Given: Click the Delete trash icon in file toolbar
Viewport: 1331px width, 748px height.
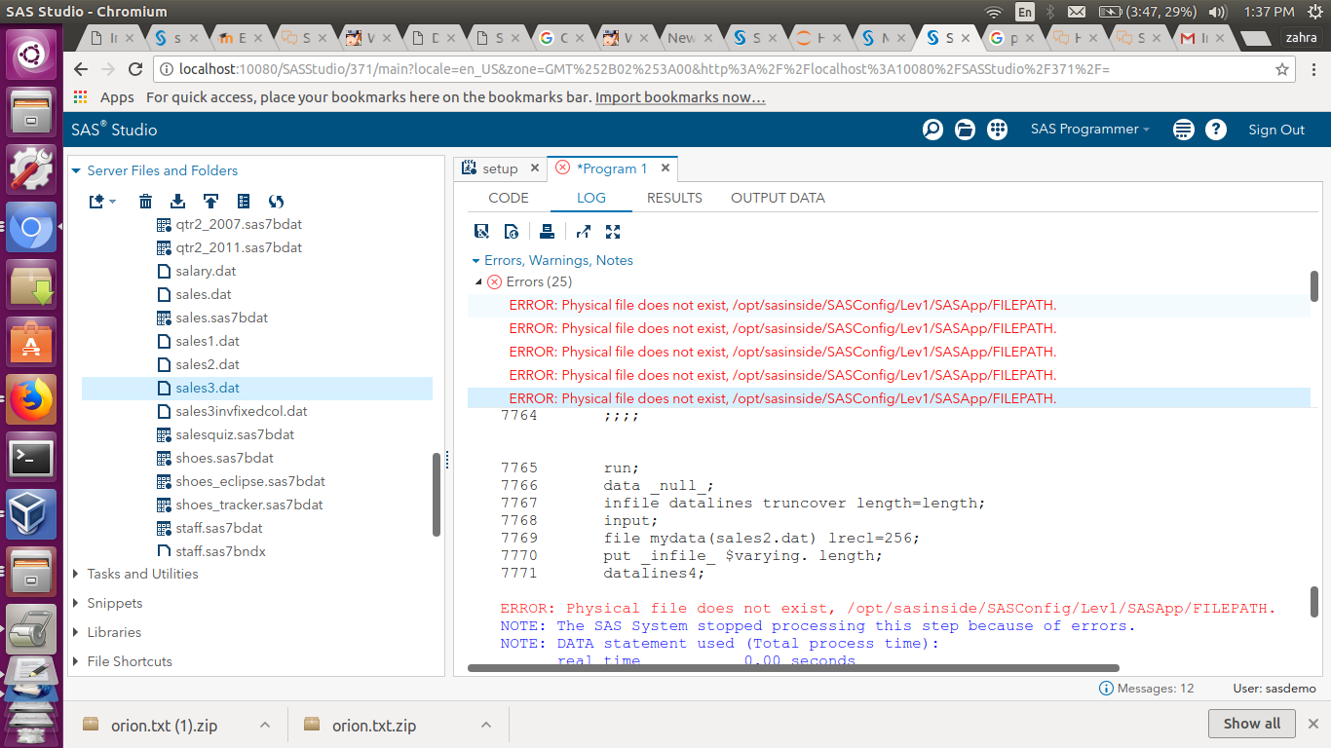Looking at the screenshot, I should (145, 202).
